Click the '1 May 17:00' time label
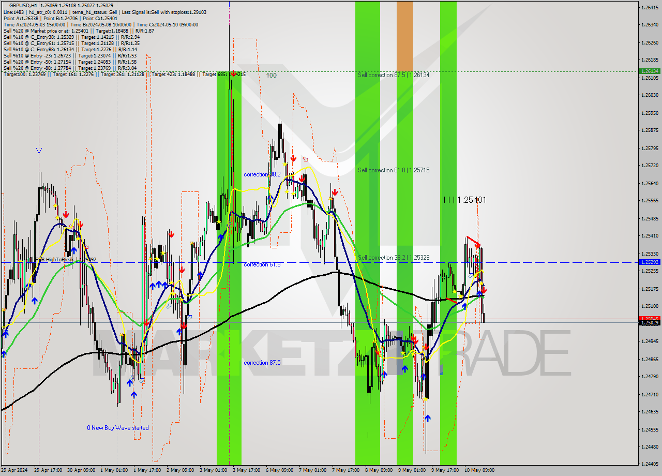Viewport: 662px width, 476px height. click(x=147, y=470)
